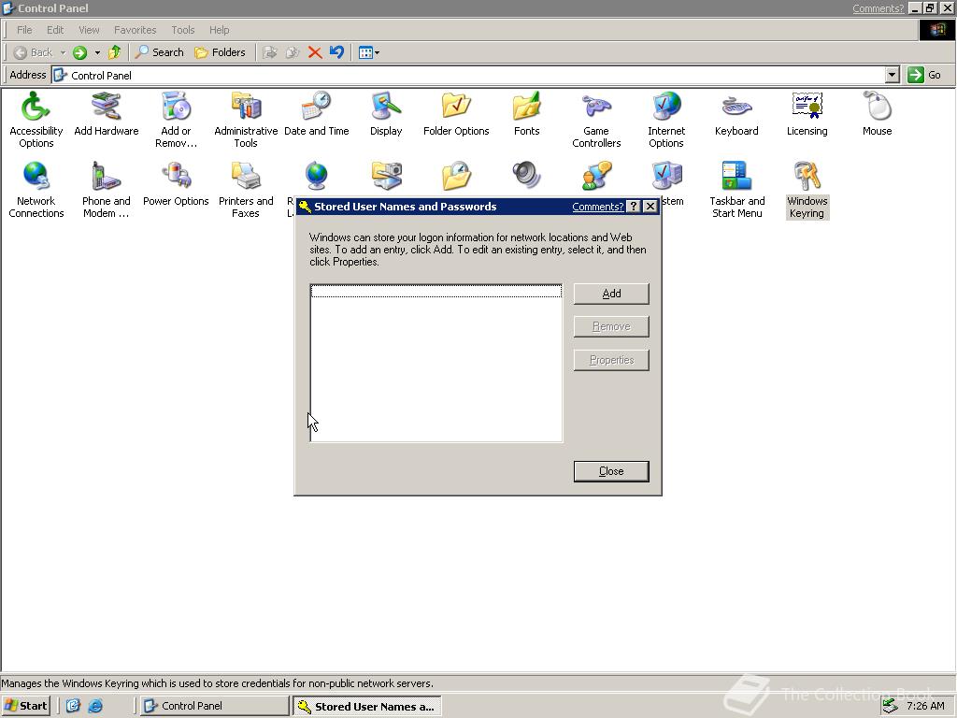The height and width of the screenshot is (718, 957).
Task: Open the Back history dropdown arrow
Action: (63, 52)
